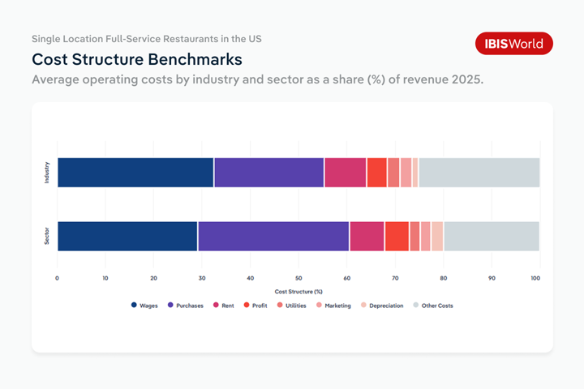The image size is (584, 389).
Task: Select the Industry Purchases bar segment
Action: tap(268, 173)
